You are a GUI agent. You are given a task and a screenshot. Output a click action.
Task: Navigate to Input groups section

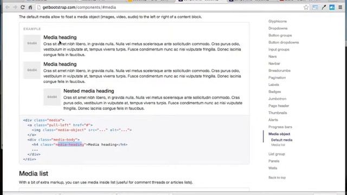(x=279, y=49)
